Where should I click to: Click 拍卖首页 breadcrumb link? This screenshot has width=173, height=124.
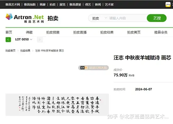pyautogui.click(x=10, y=51)
